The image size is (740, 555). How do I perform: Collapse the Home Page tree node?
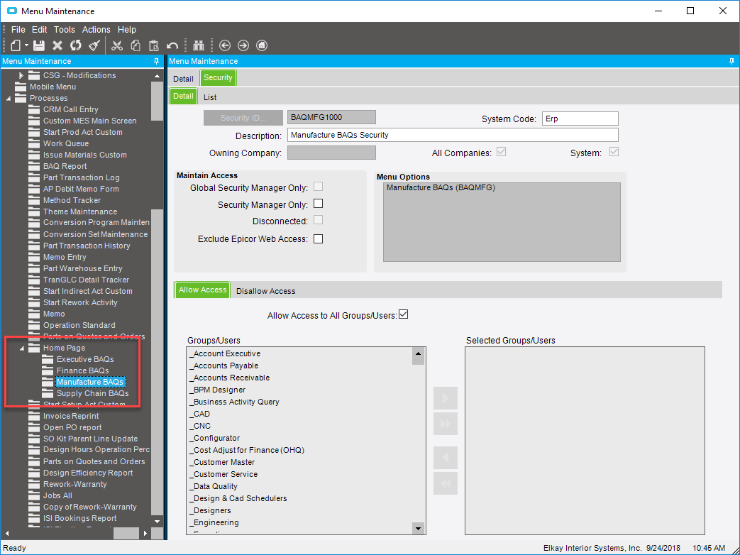tap(22, 348)
